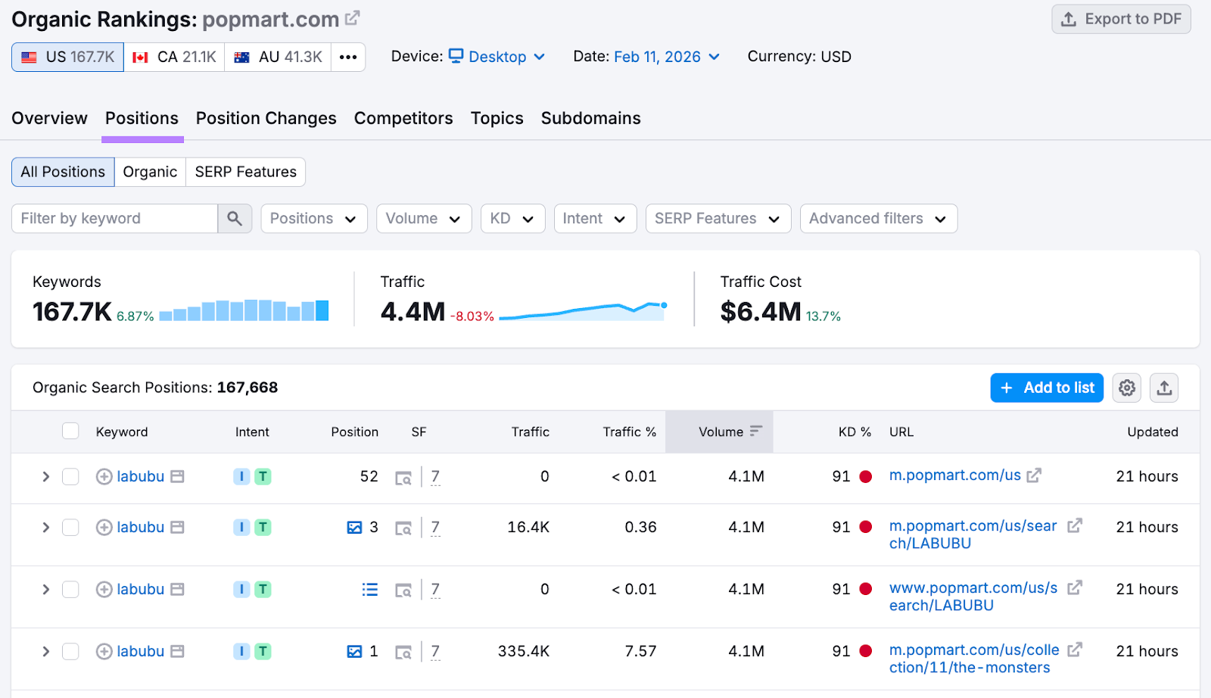This screenshot has width=1211, height=698.
Task: Add the first labubu keyword via its plus icon
Action: click(x=104, y=476)
